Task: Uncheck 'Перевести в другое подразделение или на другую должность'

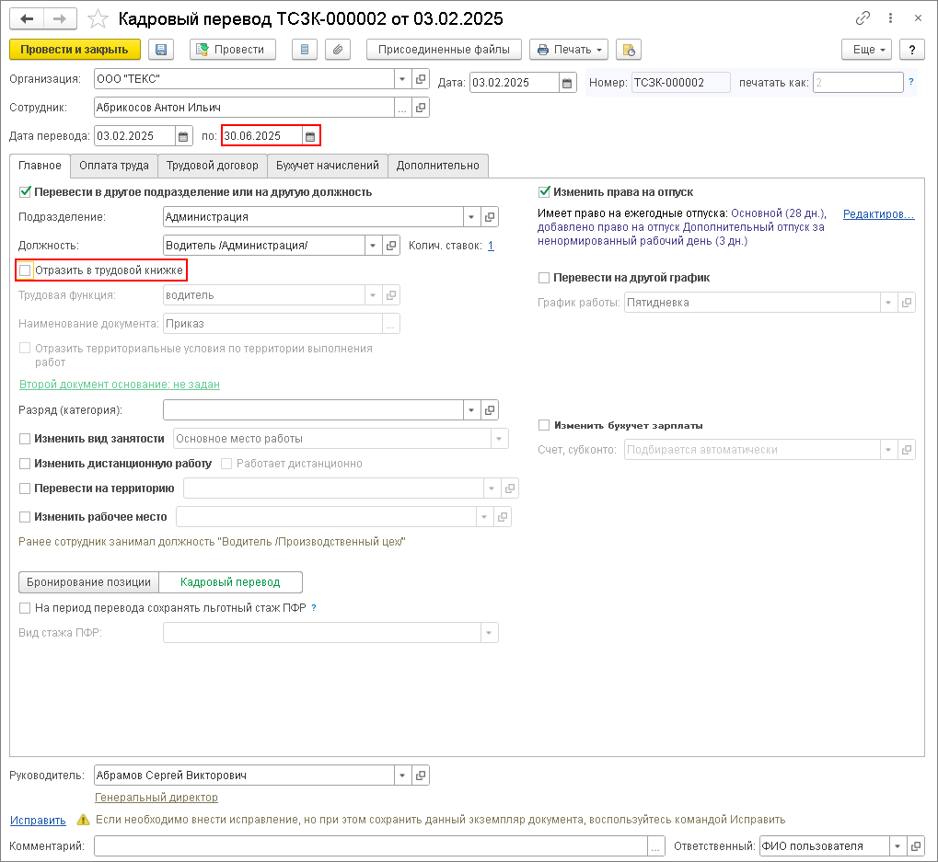Action: [25, 192]
